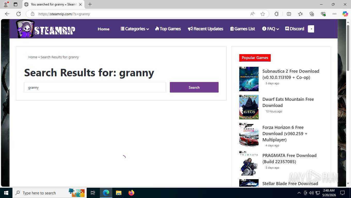Open Recent Updates page
Viewport: 351px width, 198px height.
(x=205, y=29)
